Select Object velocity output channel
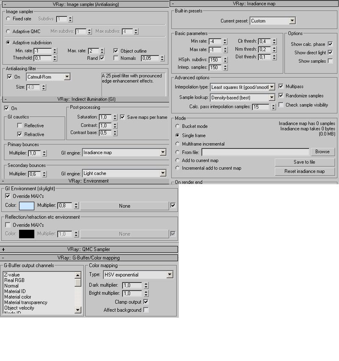The width and height of the screenshot is (339, 361). [x=19, y=308]
